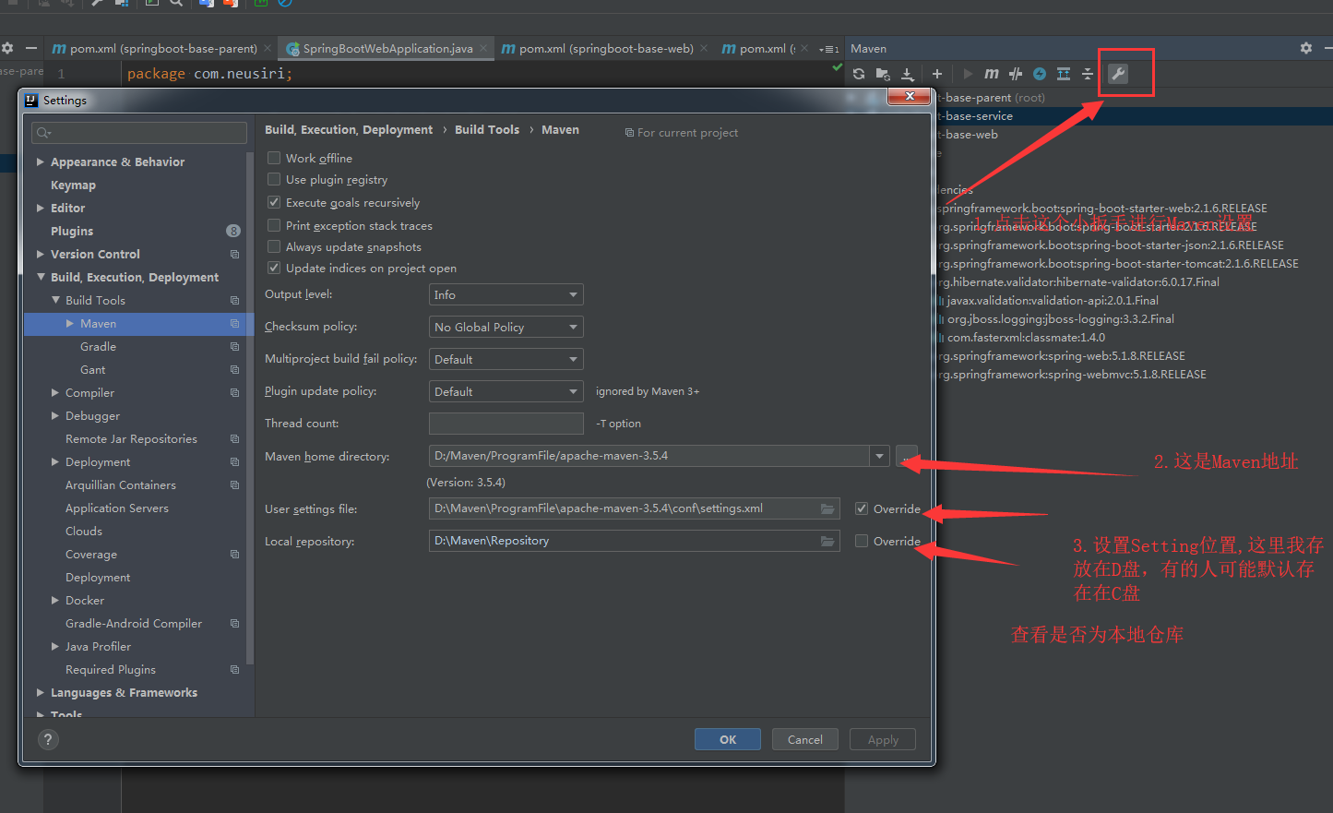The height and width of the screenshot is (813, 1333).
Task: Click the Execute Maven Goal 'm' icon
Action: (x=992, y=74)
